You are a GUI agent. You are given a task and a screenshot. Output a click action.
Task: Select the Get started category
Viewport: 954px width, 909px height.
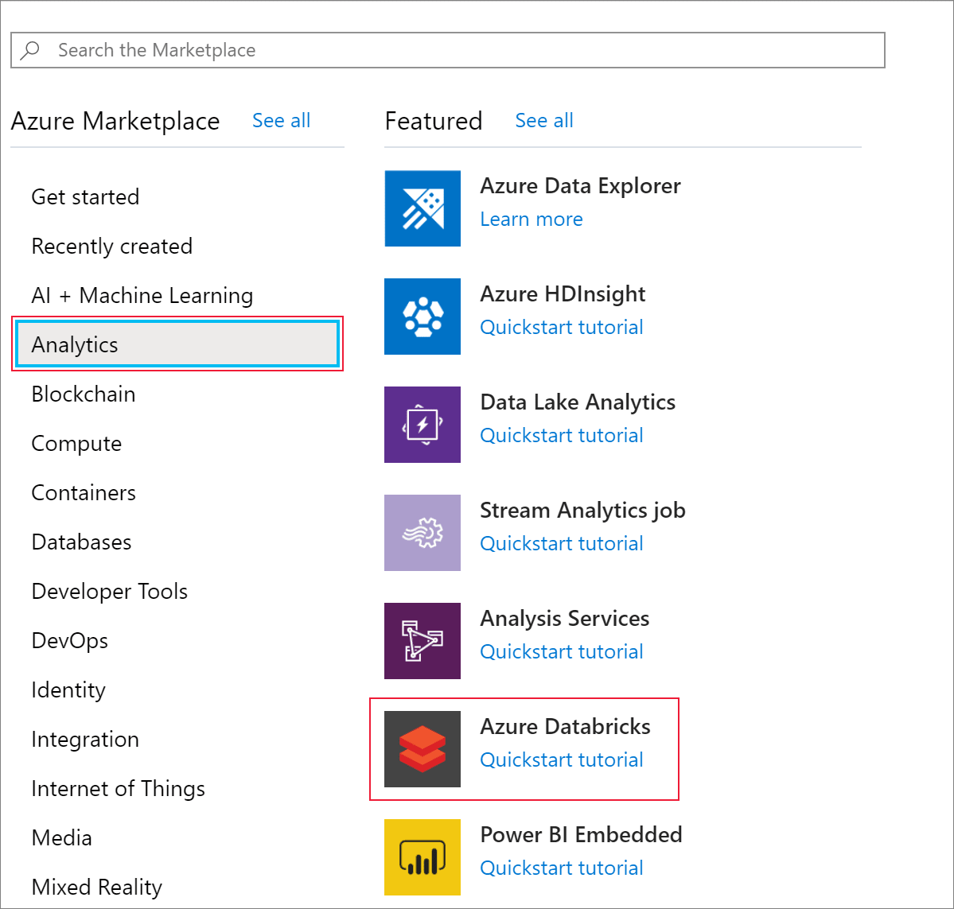point(85,196)
